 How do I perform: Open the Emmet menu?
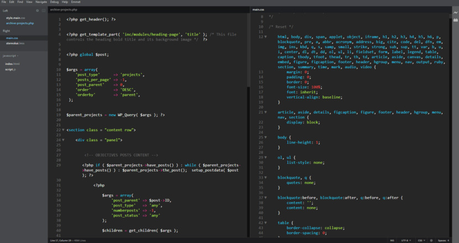[x=76, y=2]
